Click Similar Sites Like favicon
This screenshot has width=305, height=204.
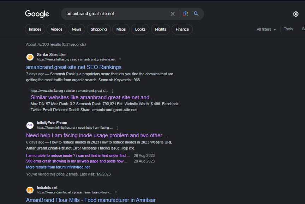point(30,57)
